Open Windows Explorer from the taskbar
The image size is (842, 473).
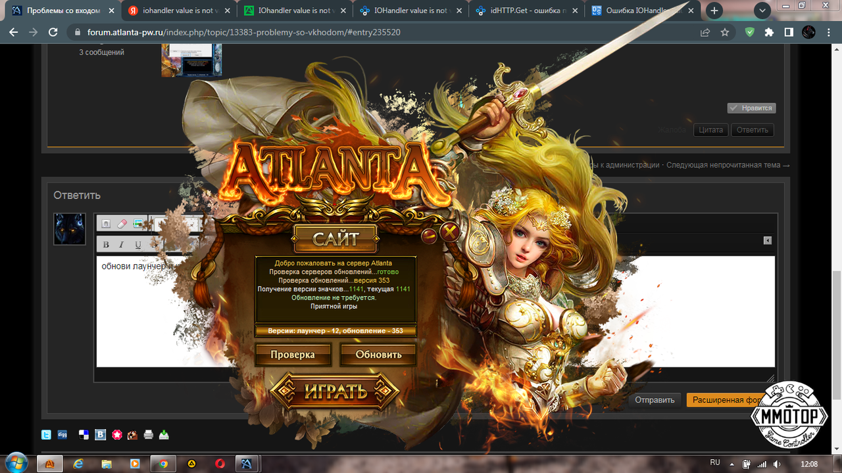click(x=107, y=463)
